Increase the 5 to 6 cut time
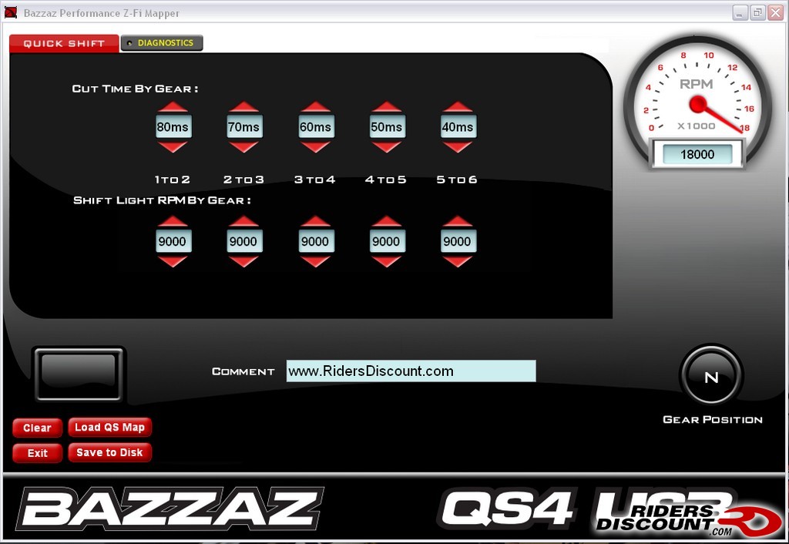 [458, 107]
